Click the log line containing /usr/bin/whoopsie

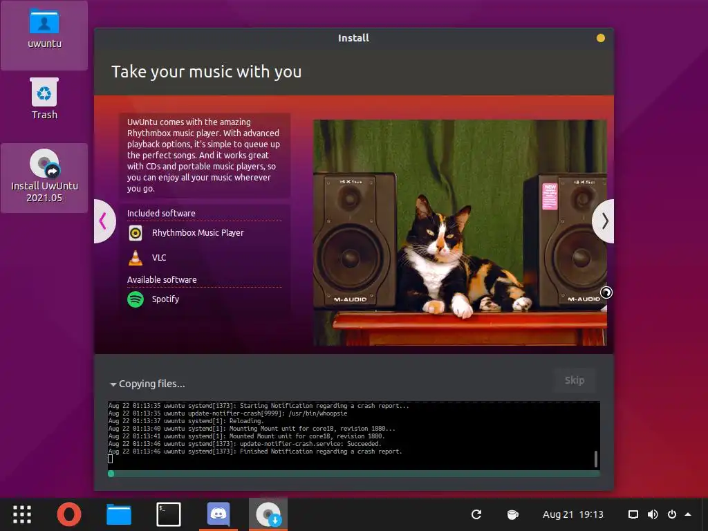228,413
